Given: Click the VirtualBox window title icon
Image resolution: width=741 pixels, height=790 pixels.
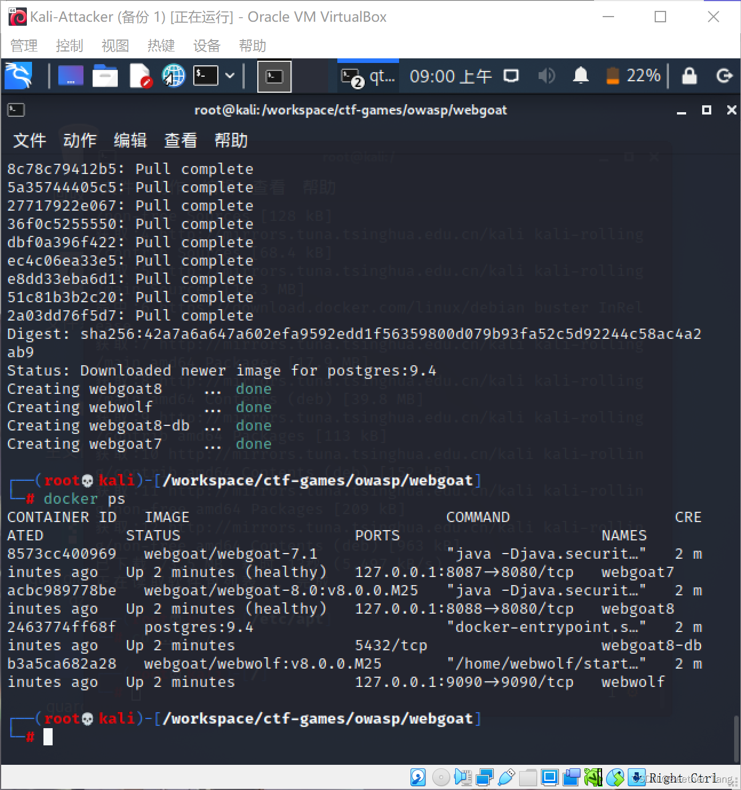Looking at the screenshot, I should [17, 17].
